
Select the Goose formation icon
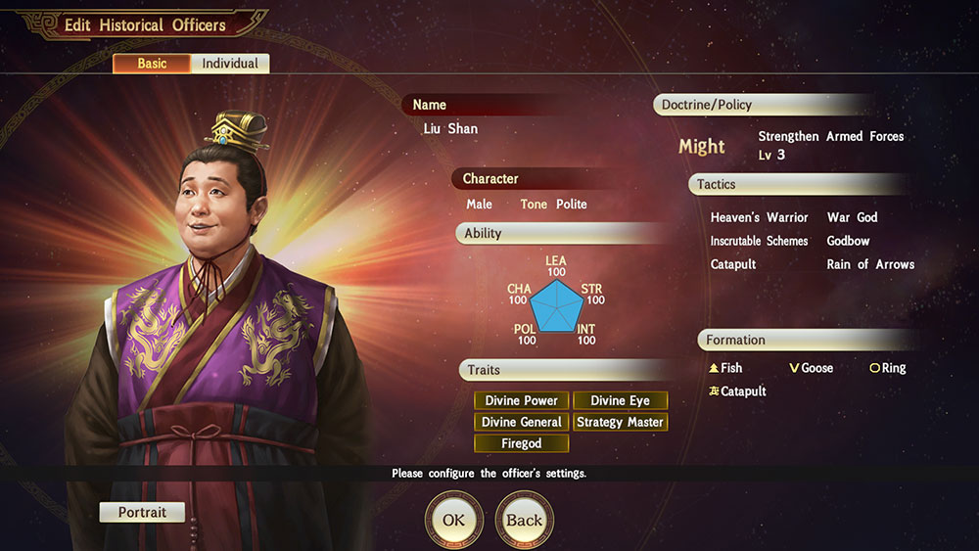(x=794, y=368)
